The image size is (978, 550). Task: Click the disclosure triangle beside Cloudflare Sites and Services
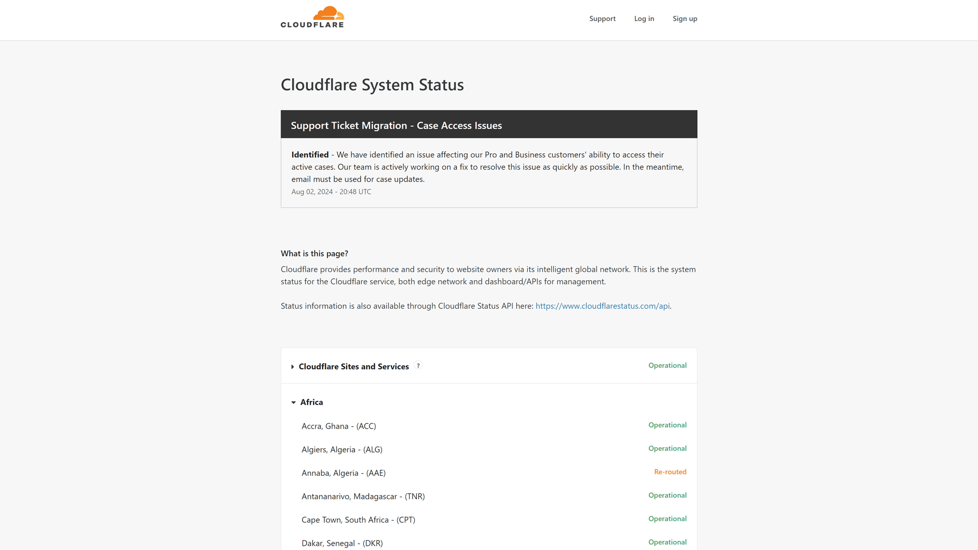click(293, 366)
